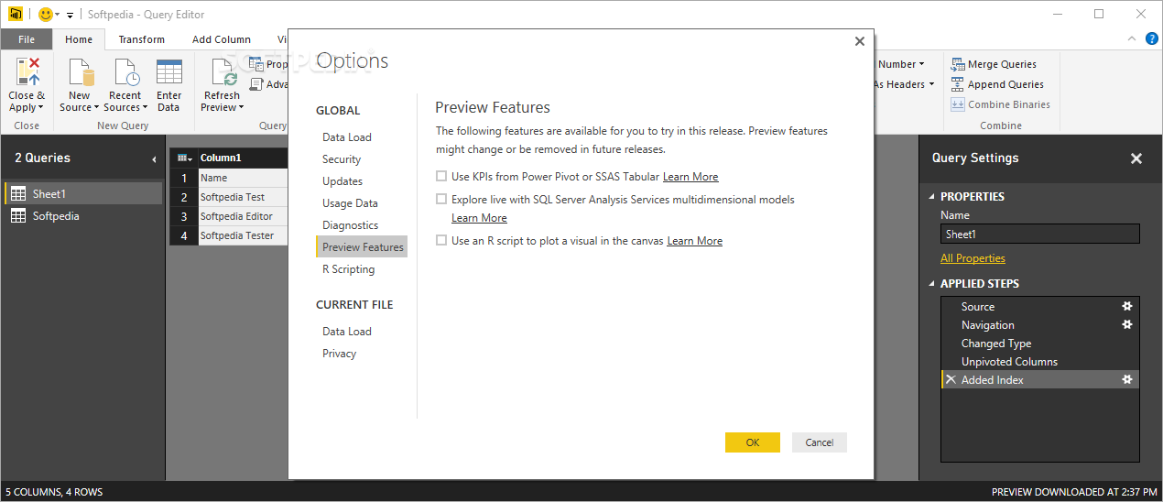Open Learn More link for KPIs
This screenshot has width=1163, height=502.
point(690,177)
